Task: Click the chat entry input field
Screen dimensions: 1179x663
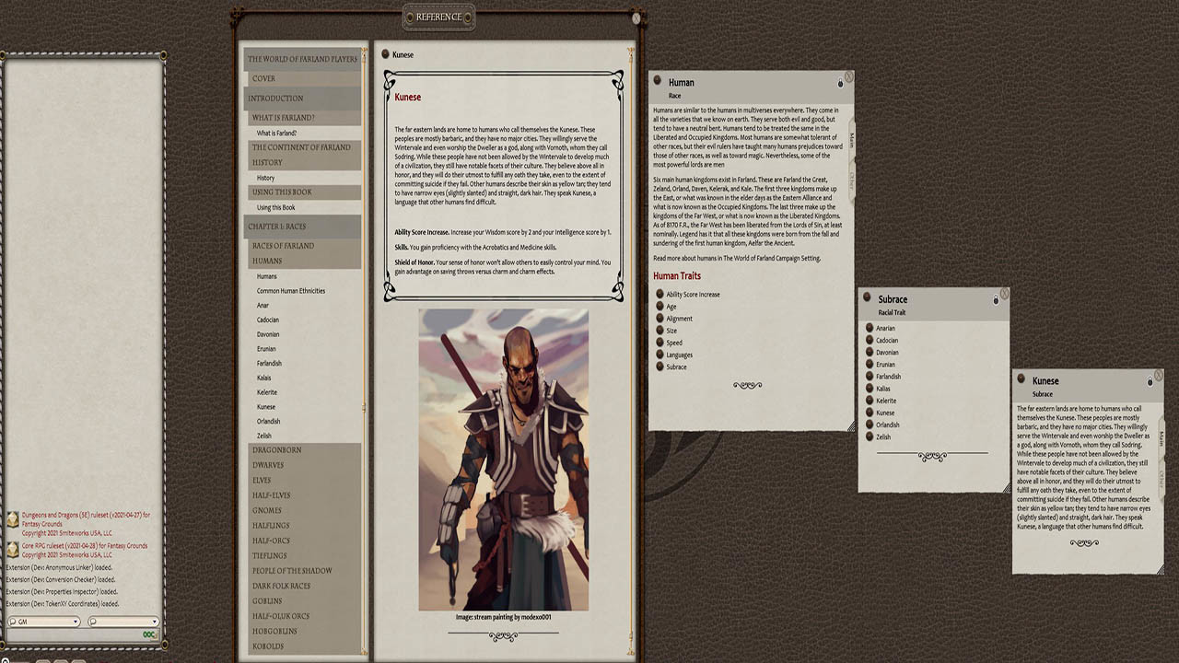Action: tap(74, 634)
